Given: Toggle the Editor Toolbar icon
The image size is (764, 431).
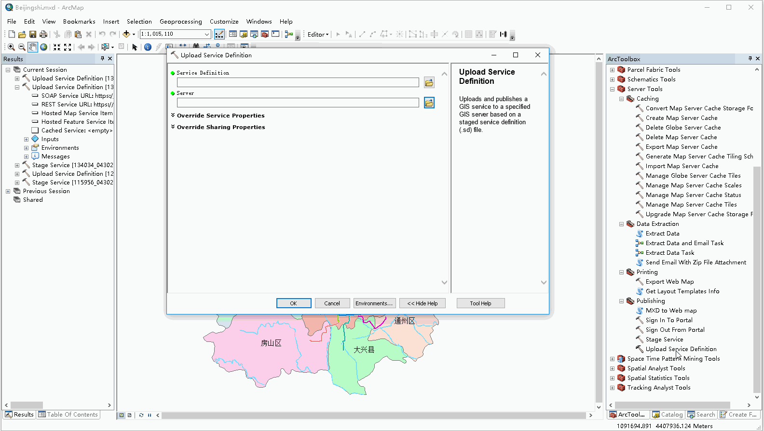Looking at the screenshot, I should click(219, 34).
